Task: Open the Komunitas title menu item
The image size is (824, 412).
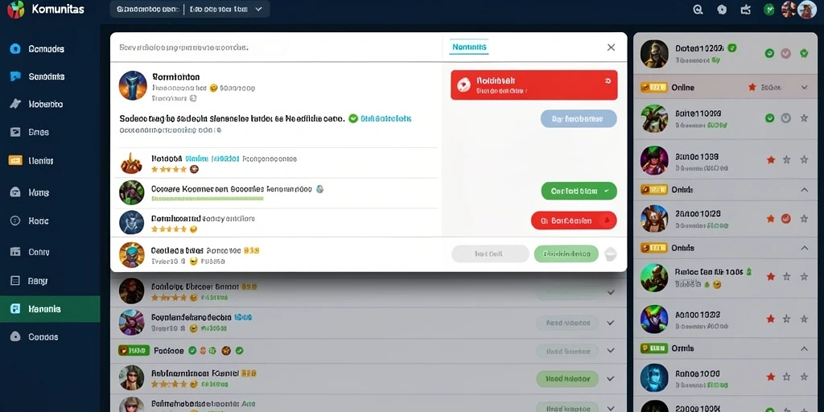Action: pos(58,10)
